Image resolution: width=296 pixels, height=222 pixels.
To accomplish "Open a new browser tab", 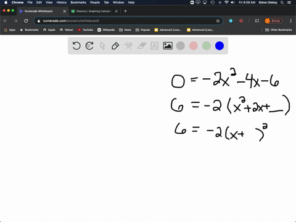I will 125,11.
